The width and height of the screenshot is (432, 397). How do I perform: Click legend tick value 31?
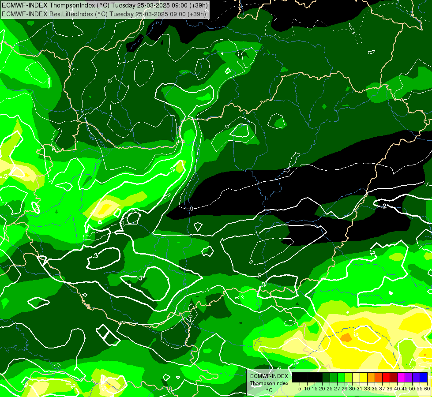pyautogui.click(x=360, y=389)
